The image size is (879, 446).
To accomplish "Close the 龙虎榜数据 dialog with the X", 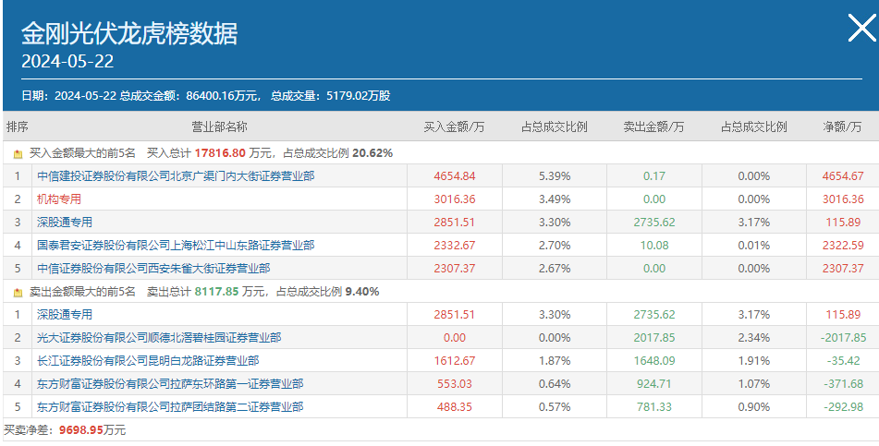I will tap(861, 28).
